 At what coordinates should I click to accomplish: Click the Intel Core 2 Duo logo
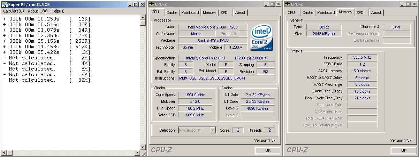coord(261,37)
